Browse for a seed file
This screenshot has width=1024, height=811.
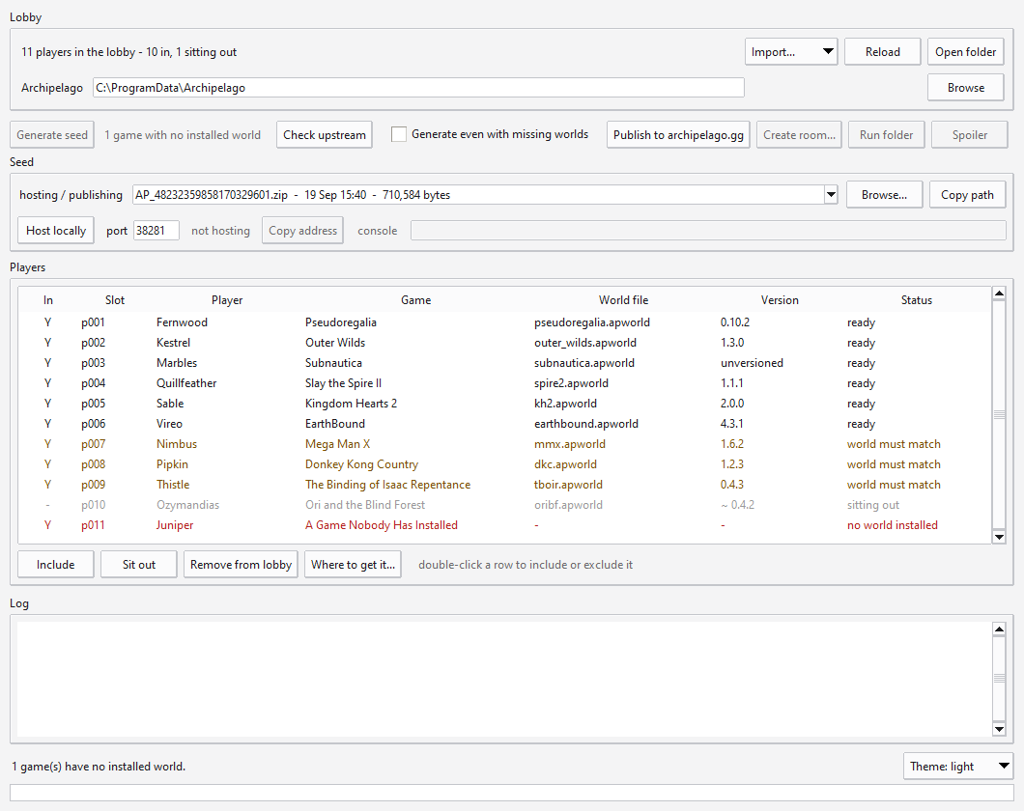pos(884,194)
